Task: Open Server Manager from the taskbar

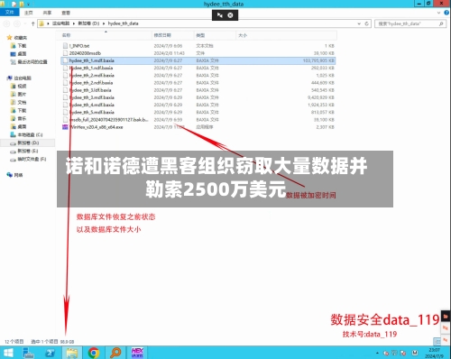Action: click(29, 353)
